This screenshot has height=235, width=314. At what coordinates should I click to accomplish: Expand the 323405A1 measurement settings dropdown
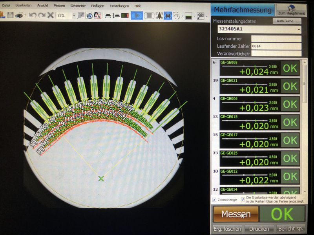[299, 29]
